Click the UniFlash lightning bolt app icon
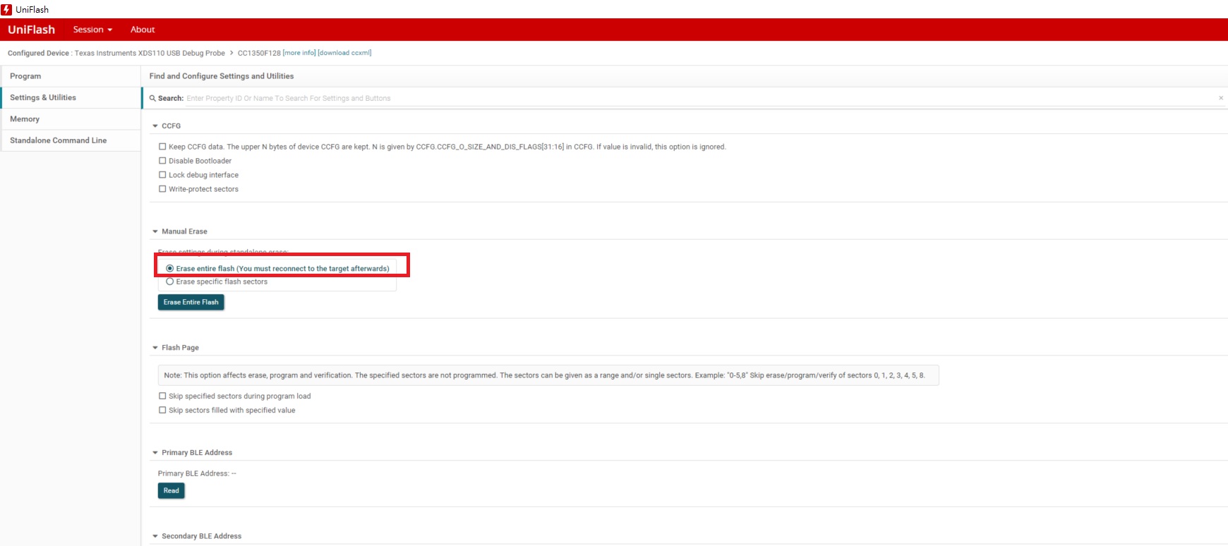Image resolution: width=1228 pixels, height=546 pixels. pos(6,9)
